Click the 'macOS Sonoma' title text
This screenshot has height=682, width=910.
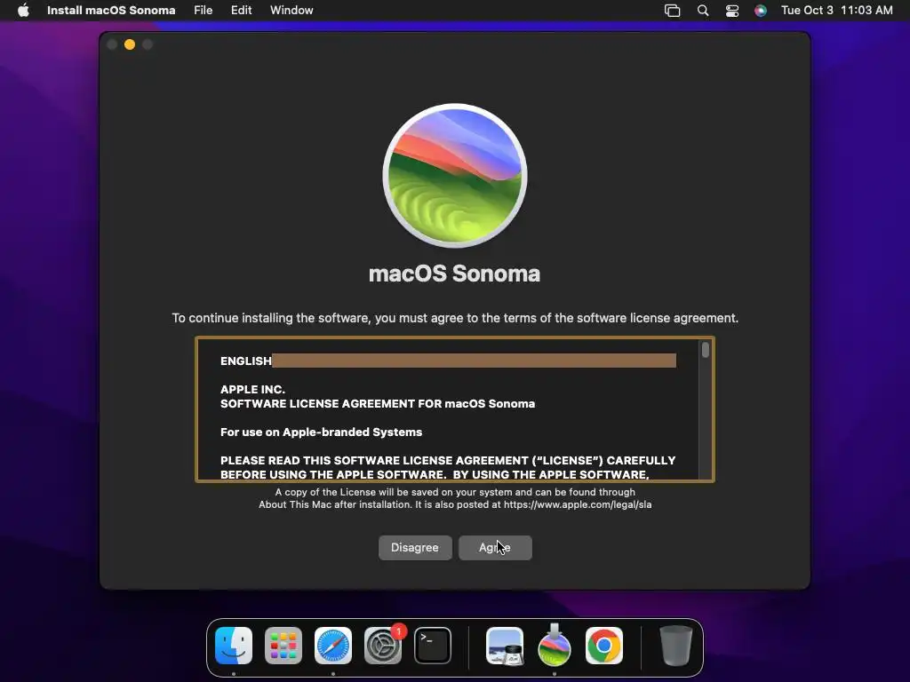click(x=454, y=274)
